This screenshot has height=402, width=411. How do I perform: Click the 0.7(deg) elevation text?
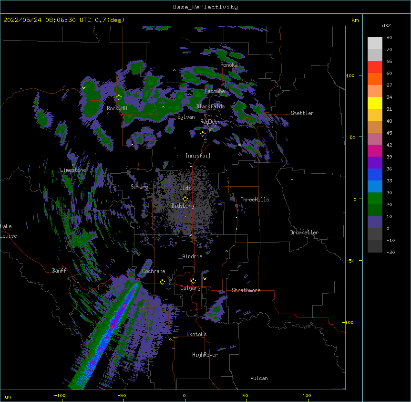point(110,20)
